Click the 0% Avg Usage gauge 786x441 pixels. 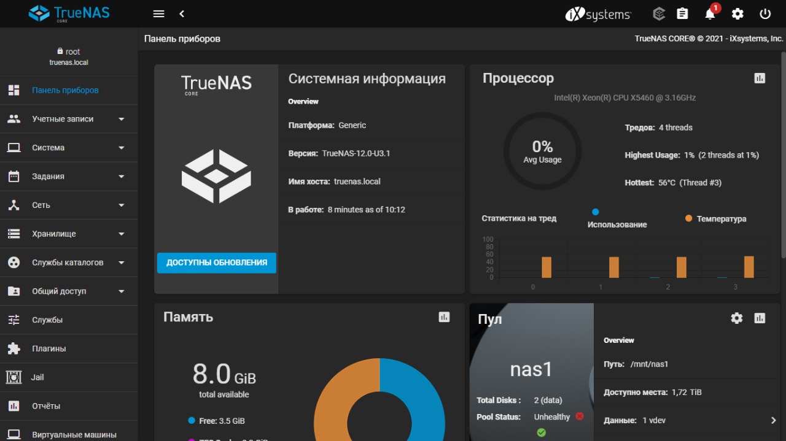[542, 151]
